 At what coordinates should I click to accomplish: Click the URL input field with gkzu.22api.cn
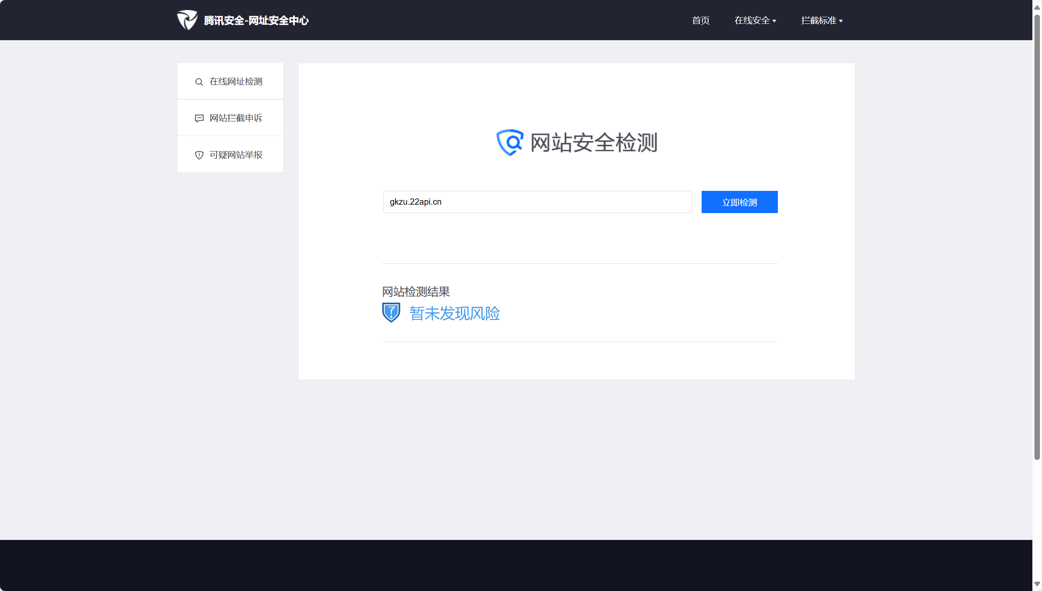point(537,202)
